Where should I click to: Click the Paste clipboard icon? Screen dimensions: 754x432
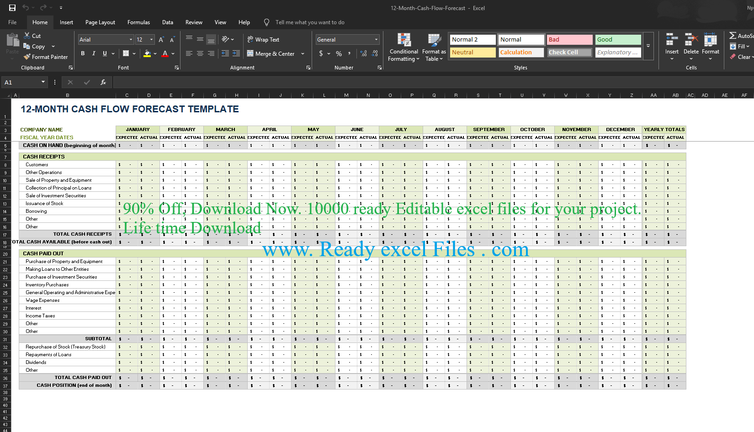(x=13, y=40)
